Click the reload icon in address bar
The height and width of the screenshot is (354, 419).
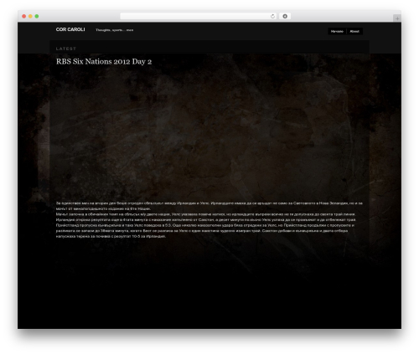tap(272, 17)
